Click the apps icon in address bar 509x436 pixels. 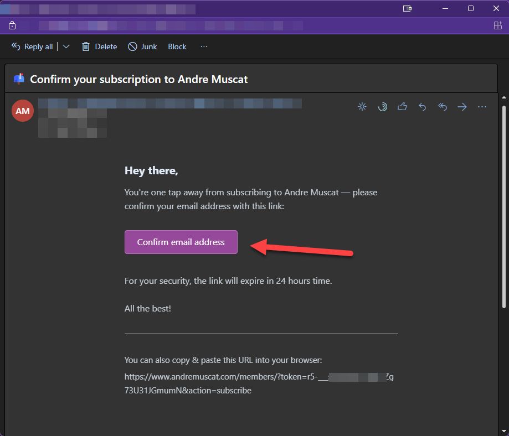497,25
